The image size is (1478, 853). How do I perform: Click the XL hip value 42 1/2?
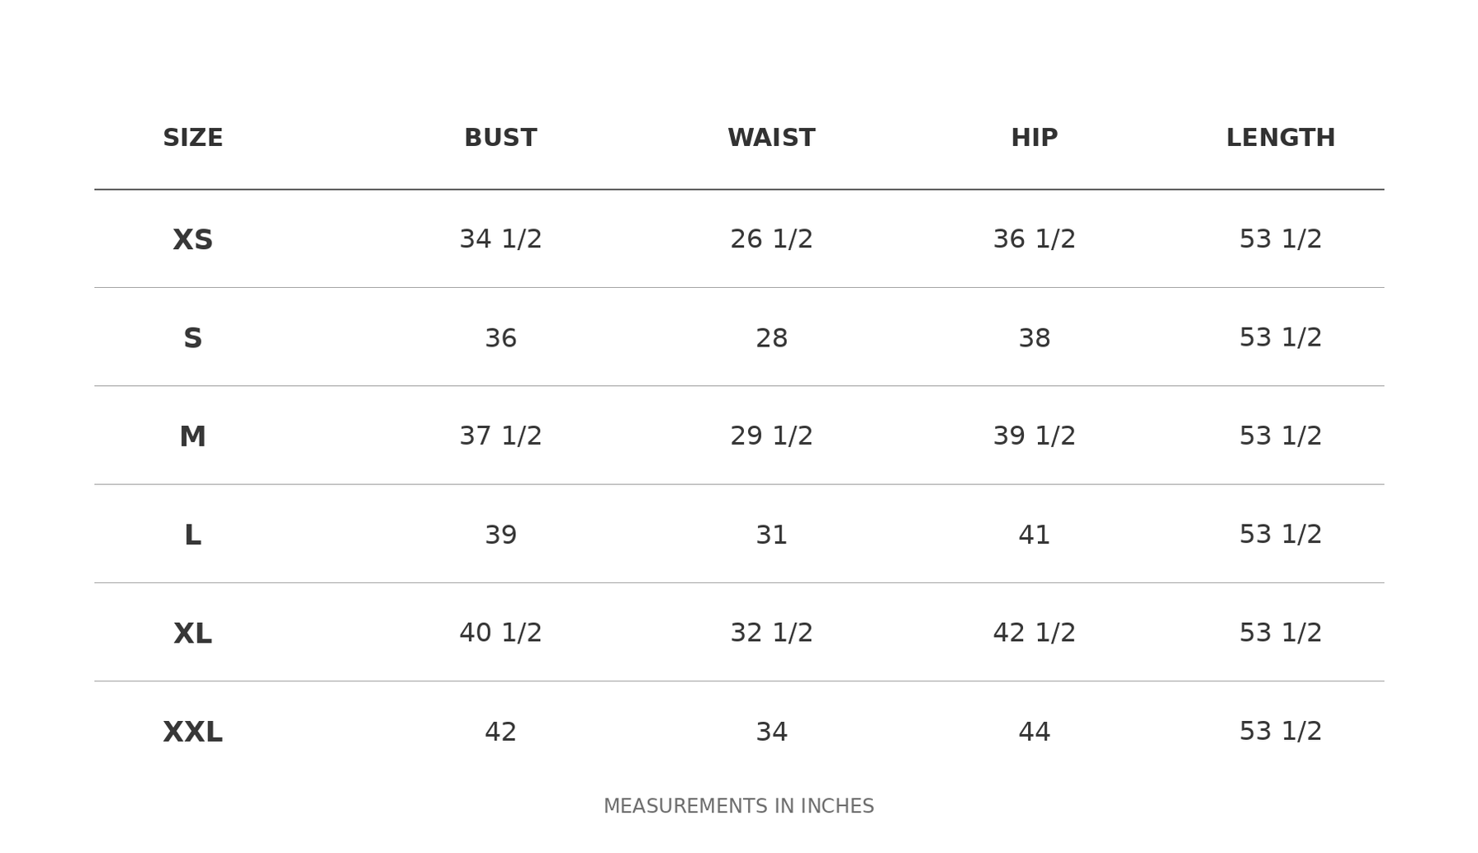coord(1034,633)
